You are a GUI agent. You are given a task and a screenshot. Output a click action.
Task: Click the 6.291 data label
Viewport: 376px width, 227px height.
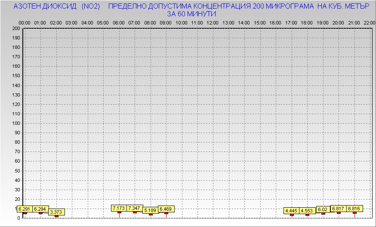(25, 209)
